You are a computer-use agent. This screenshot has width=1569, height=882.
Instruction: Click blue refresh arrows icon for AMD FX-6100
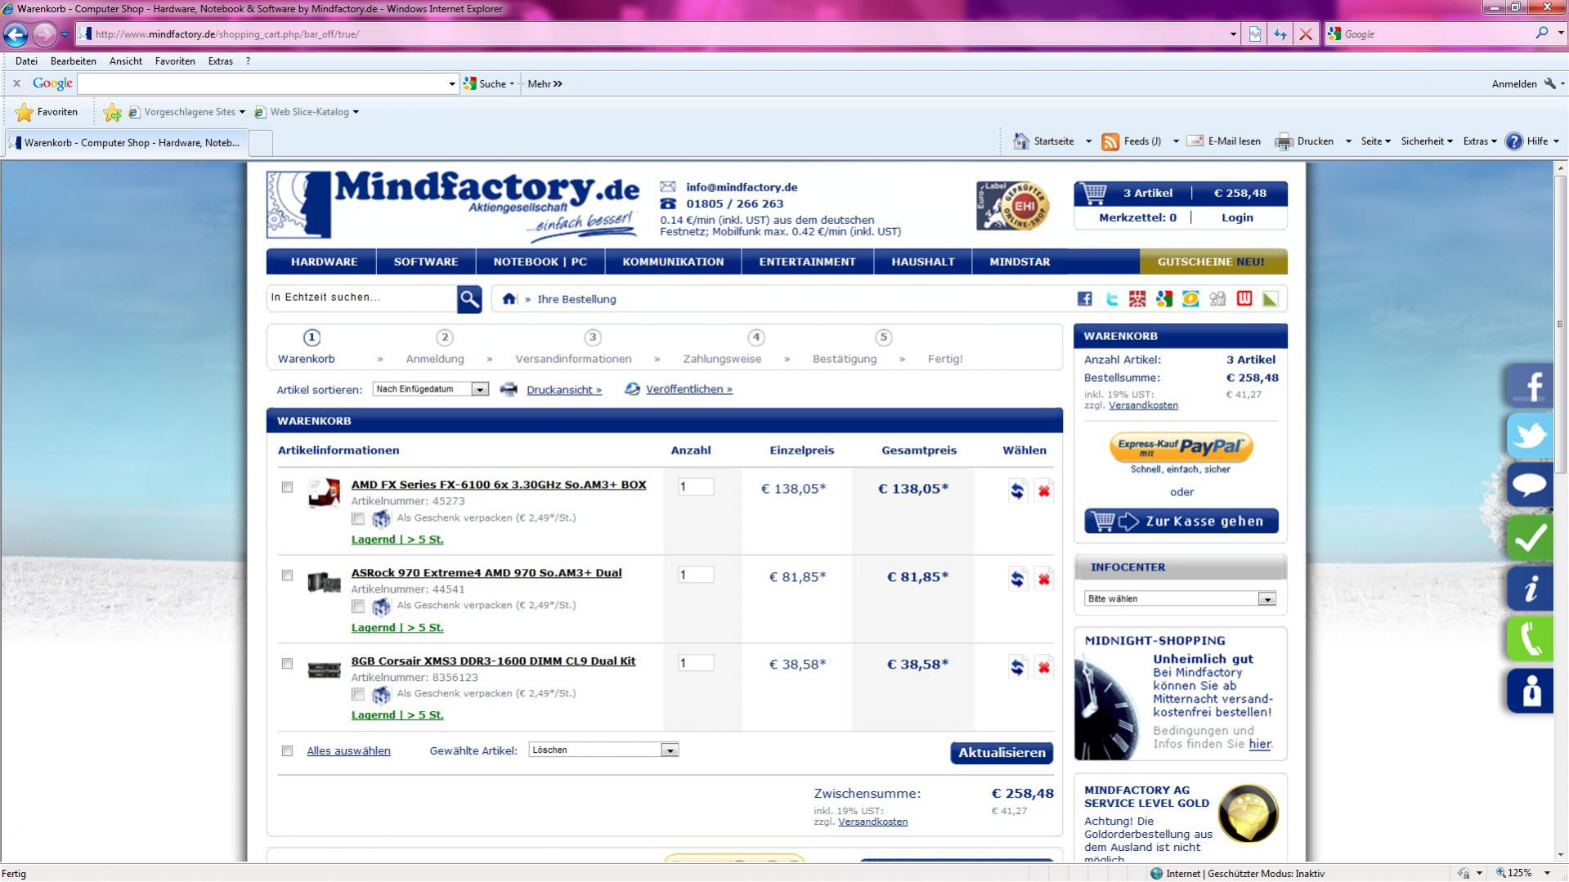1017,490
